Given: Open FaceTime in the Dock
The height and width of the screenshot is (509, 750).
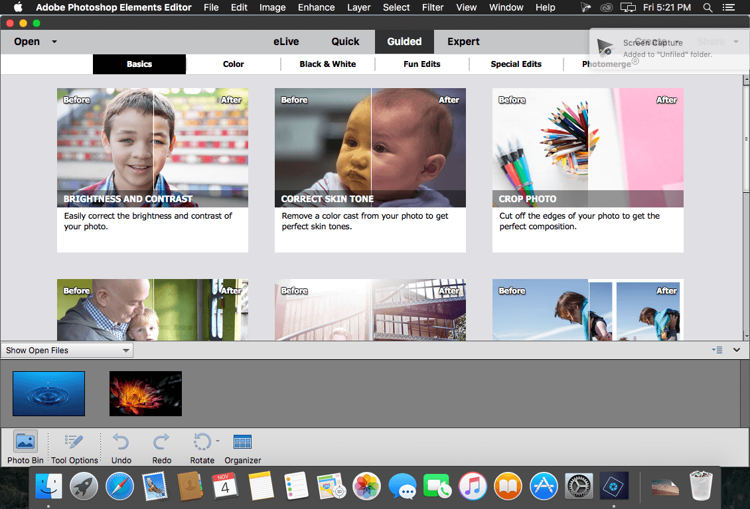Looking at the screenshot, I should tap(437, 486).
